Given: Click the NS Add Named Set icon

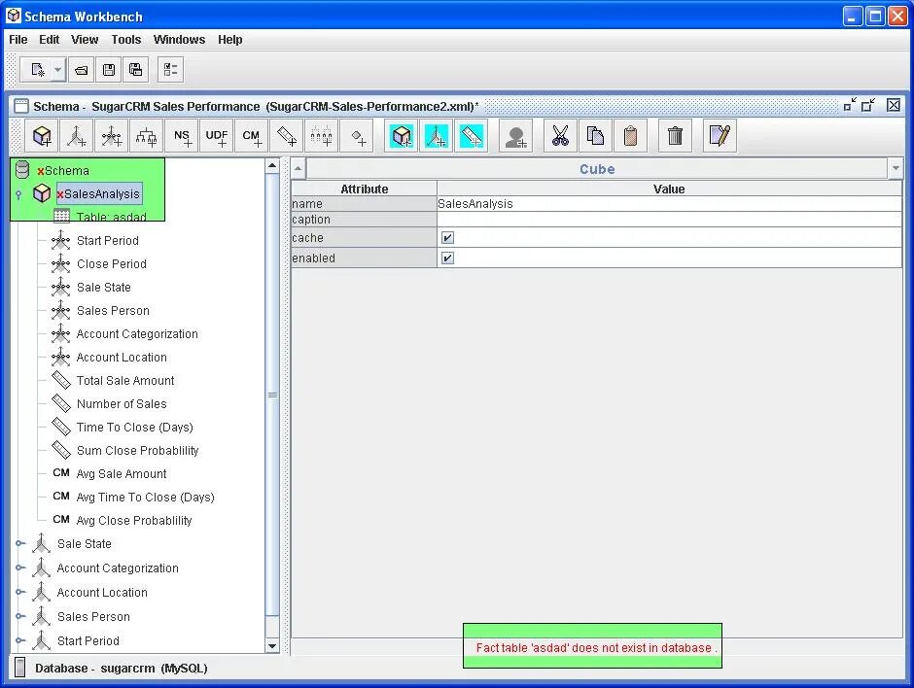Looking at the screenshot, I should tap(182, 136).
